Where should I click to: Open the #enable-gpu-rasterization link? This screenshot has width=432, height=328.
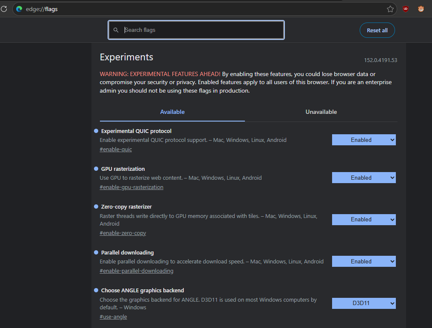(x=131, y=187)
